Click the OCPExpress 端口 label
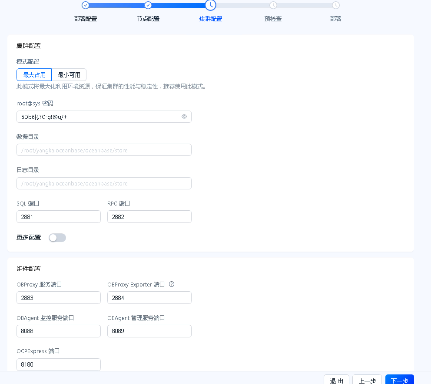The width and height of the screenshot is (431, 384). 38,351
